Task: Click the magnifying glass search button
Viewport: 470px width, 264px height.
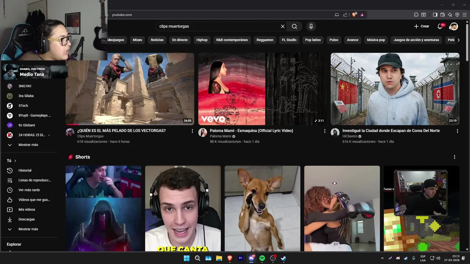Action: (294, 26)
